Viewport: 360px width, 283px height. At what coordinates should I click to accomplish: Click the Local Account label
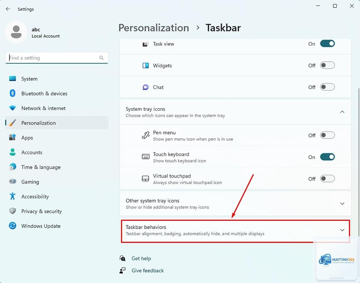(45, 36)
